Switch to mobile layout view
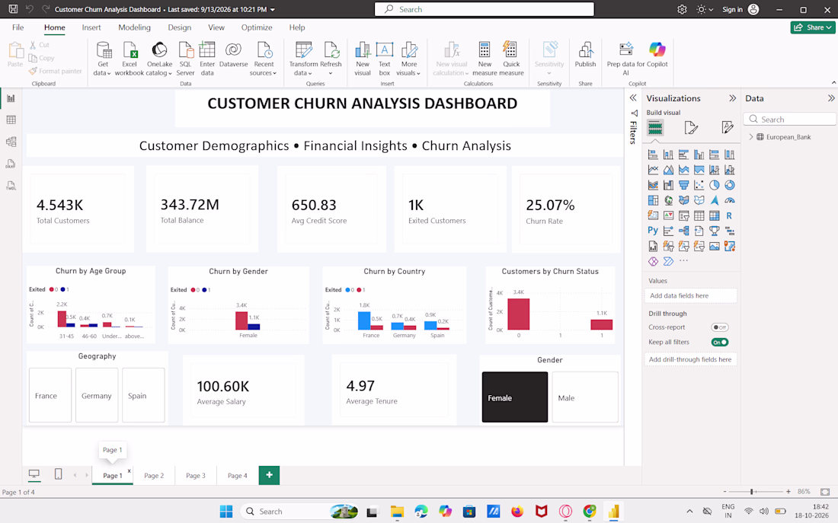 pyautogui.click(x=58, y=474)
